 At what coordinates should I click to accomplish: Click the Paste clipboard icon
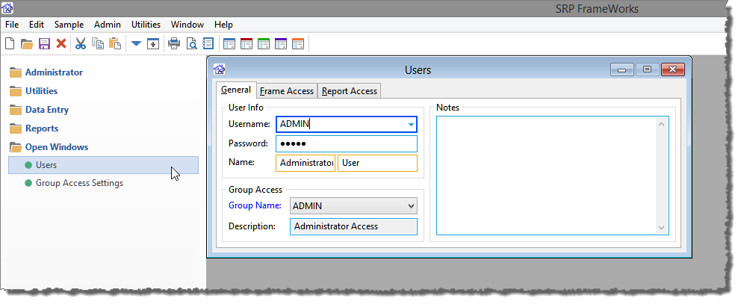[115, 44]
